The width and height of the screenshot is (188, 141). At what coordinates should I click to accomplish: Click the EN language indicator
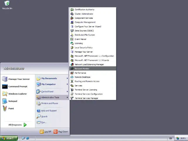tap(171, 138)
